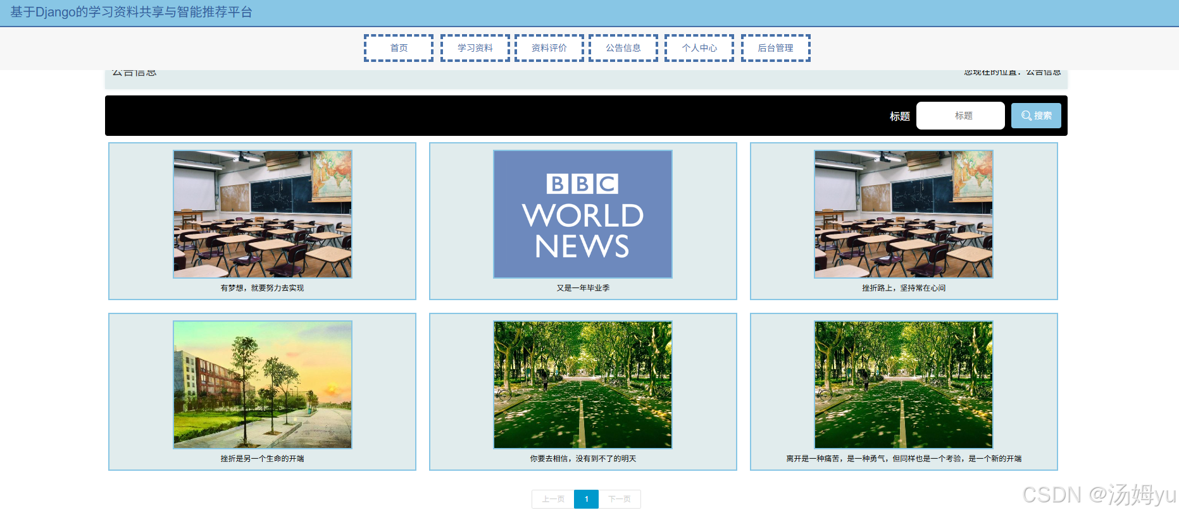
Task: Click the announcement title 有梦想，就要努力去实现
Action: pos(262,288)
